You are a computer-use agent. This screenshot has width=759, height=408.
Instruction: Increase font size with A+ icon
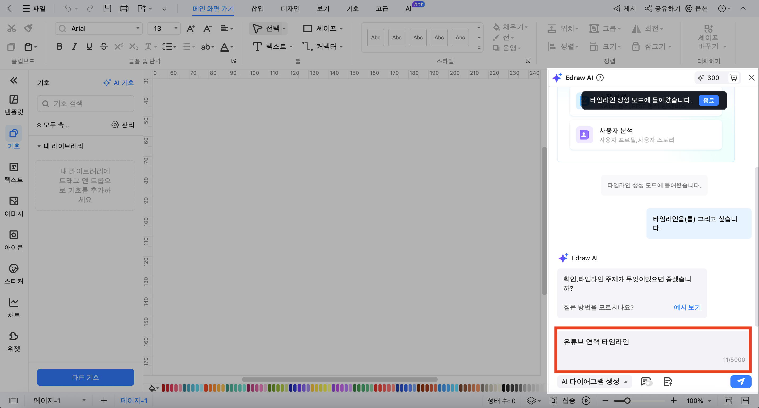[191, 28]
